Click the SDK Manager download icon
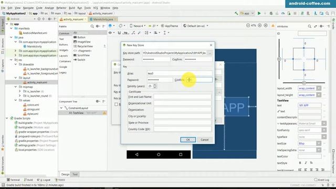The image size is (336, 189). [316, 13]
